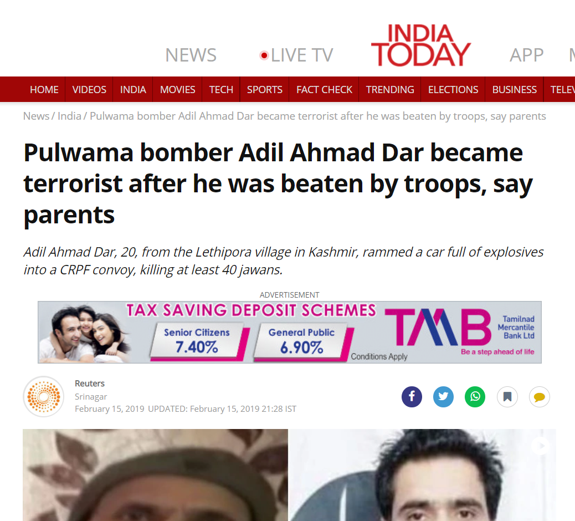The height and width of the screenshot is (521, 575).
Task: Go to India in the breadcrumb
Action: click(x=69, y=116)
